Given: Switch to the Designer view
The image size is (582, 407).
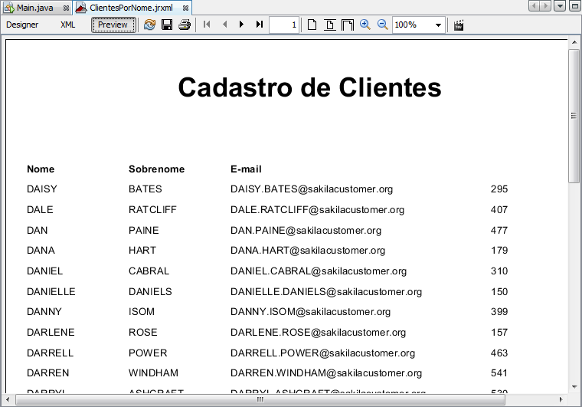Looking at the screenshot, I should [22, 25].
